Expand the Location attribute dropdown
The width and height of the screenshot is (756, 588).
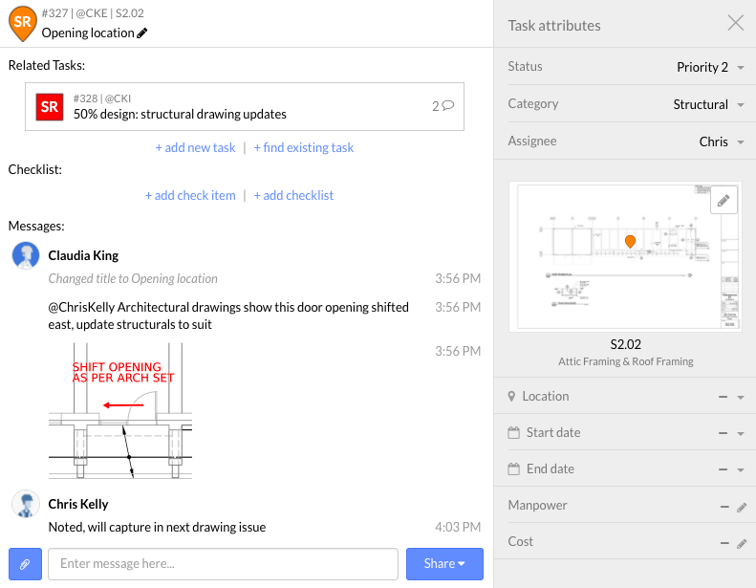click(x=741, y=397)
